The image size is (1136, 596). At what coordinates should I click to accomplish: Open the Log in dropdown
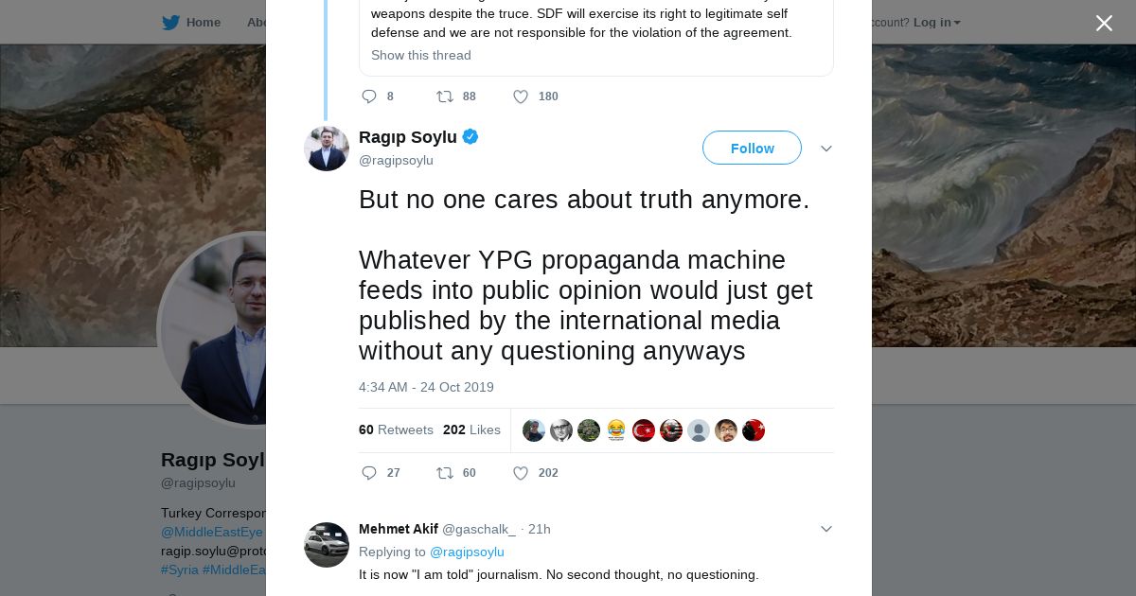click(x=936, y=23)
